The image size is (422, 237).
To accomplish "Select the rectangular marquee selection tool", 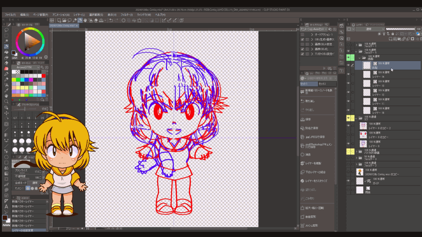I will click(x=6, y=36).
